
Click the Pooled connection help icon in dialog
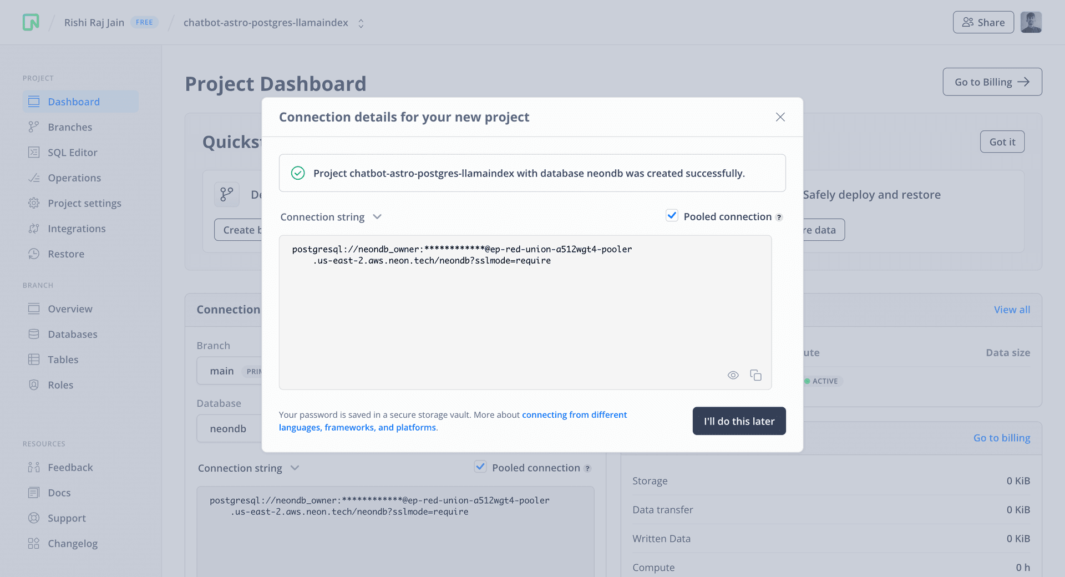pos(779,217)
